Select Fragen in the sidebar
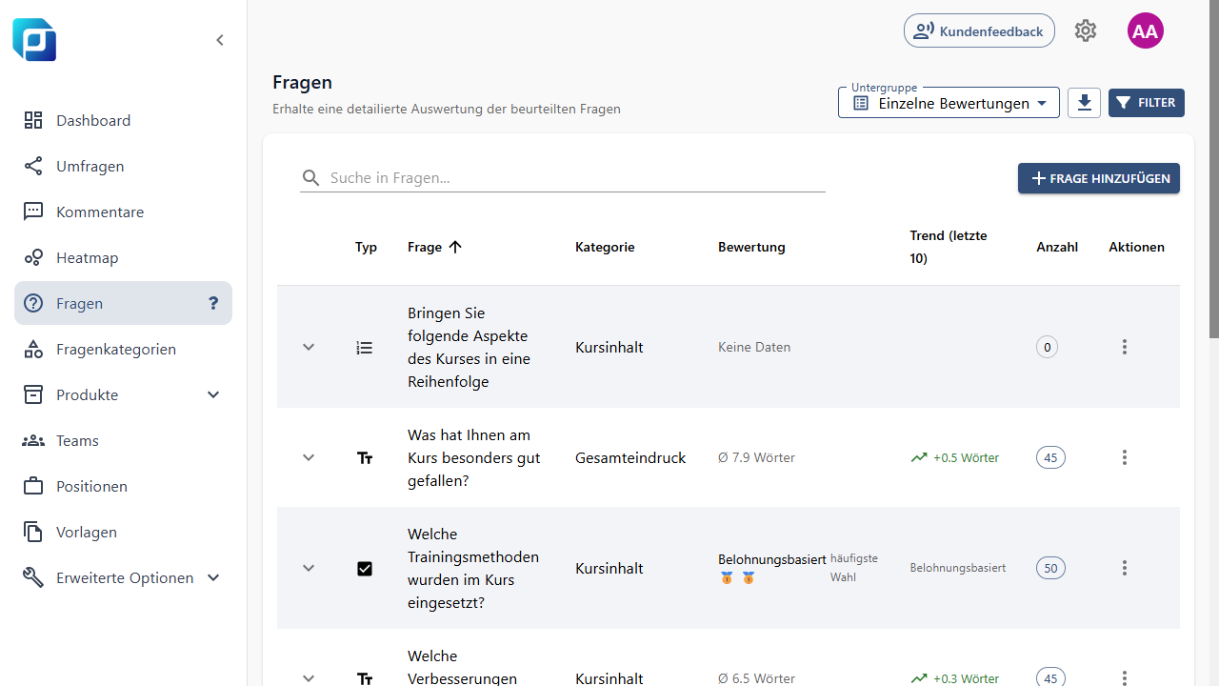The image size is (1219, 686). [123, 303]
